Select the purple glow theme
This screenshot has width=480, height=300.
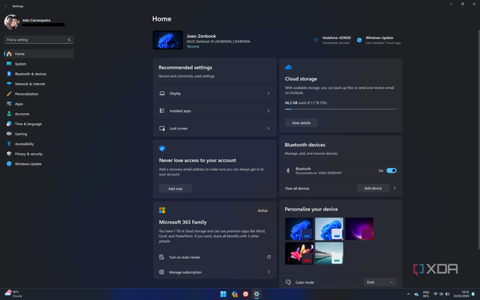pos(359,229)
